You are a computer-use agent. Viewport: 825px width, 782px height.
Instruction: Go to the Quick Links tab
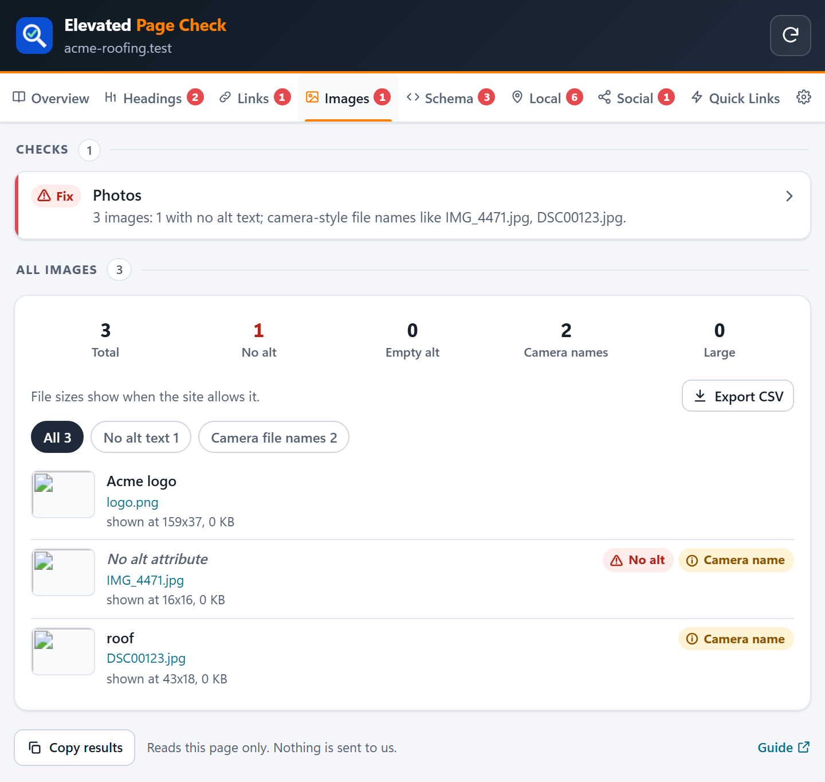click(x=736, y=98)
